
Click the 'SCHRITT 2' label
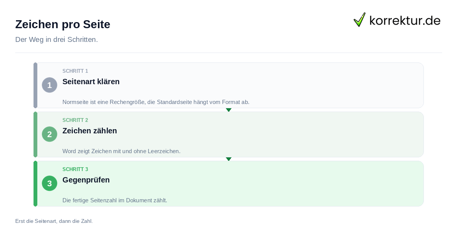[75, 120]
